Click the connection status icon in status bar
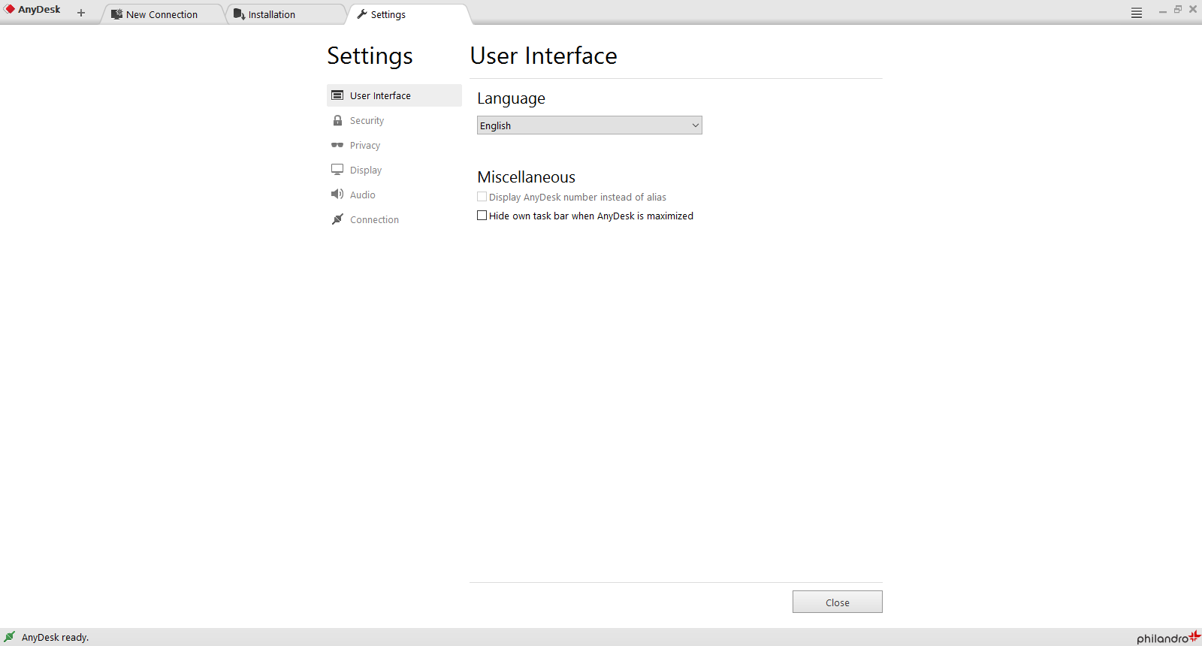1202x646 pixels. [10, 636]
